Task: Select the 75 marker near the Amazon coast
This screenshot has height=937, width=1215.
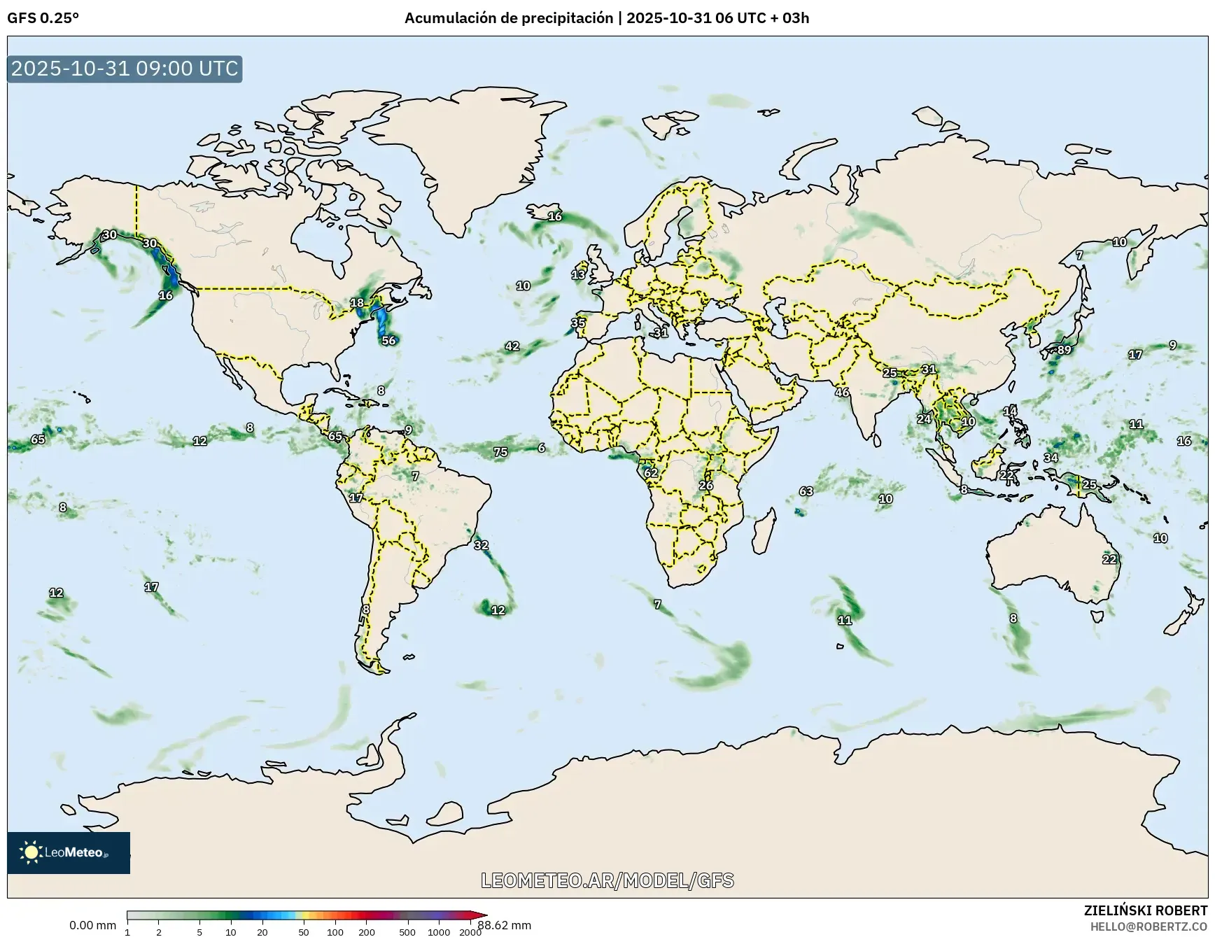Action: tap(501, 453)
